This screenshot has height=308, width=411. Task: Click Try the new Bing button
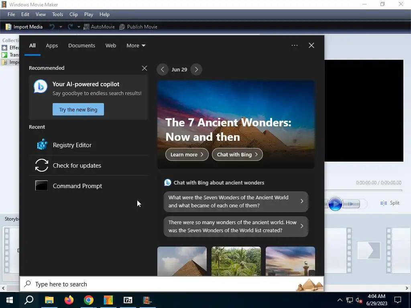click(78, 109)
